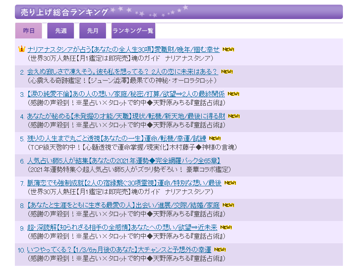
Task: Switch to the 先月 tab
Action: point(92,31)
